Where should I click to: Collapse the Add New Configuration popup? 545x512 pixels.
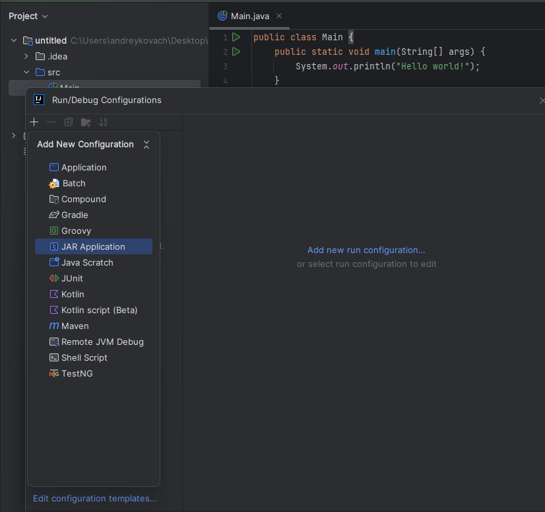tap(146, 145)
